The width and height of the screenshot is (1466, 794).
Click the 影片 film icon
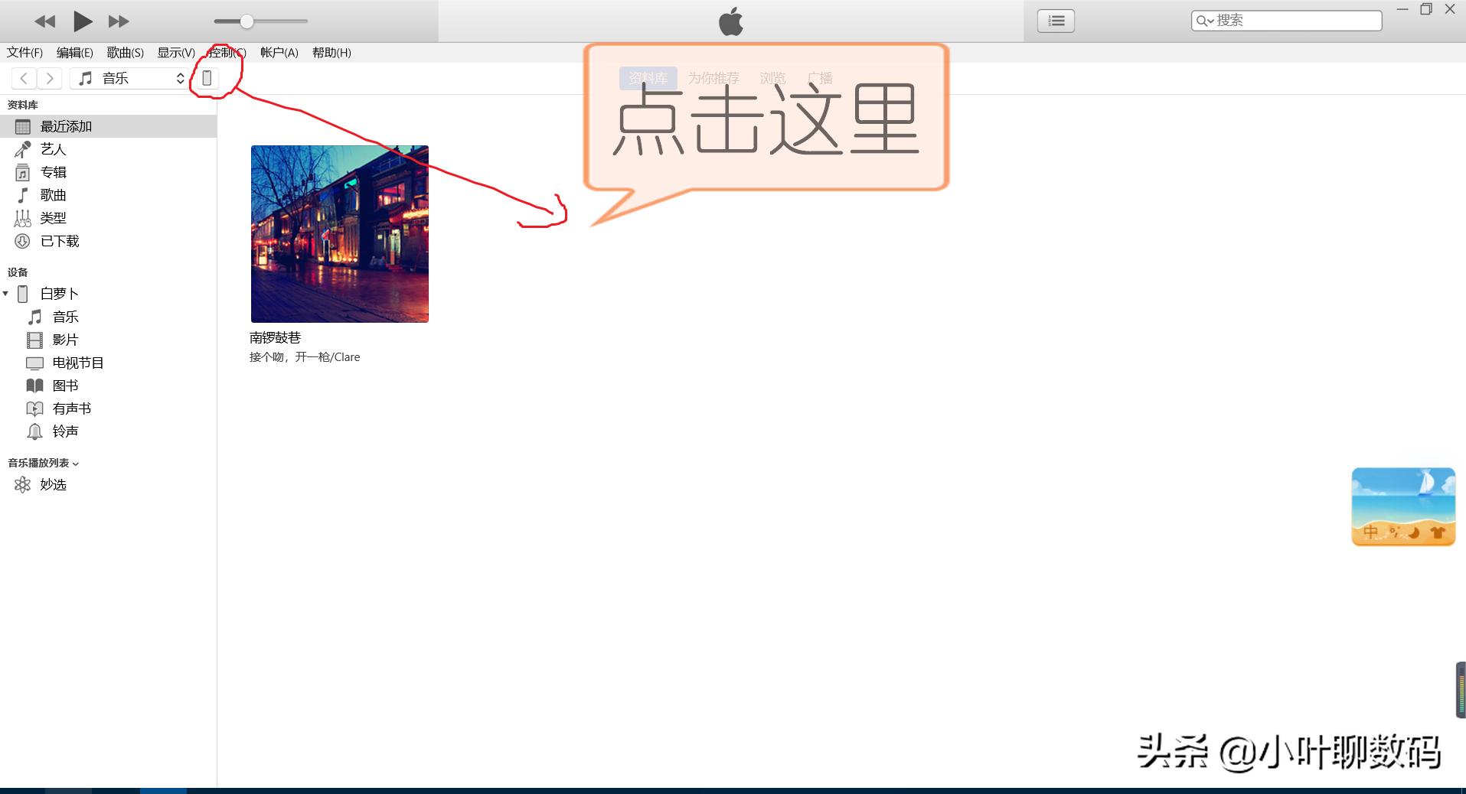coord(35,340)
